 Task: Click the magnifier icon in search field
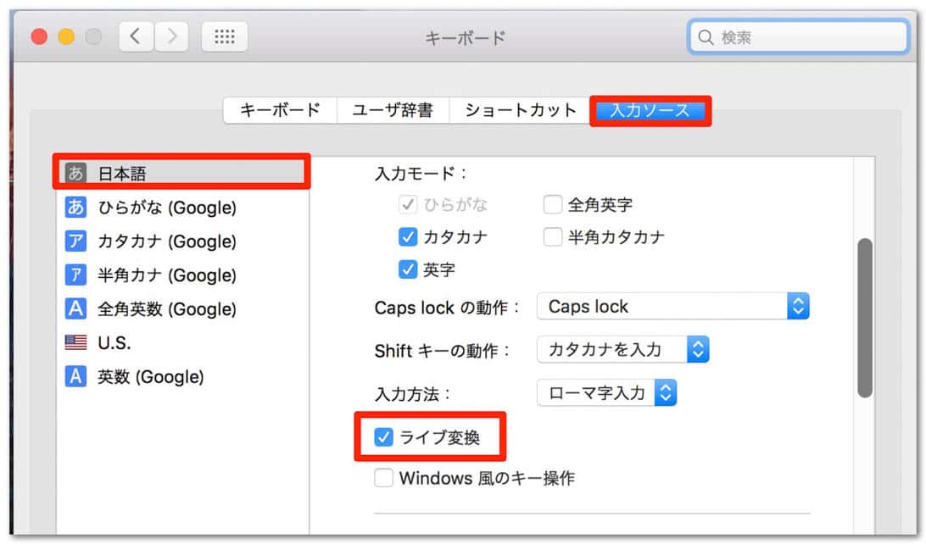click(706, 37)
